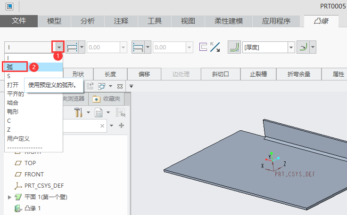
Task: Open the 文件 menu
Action: point(19,21)
